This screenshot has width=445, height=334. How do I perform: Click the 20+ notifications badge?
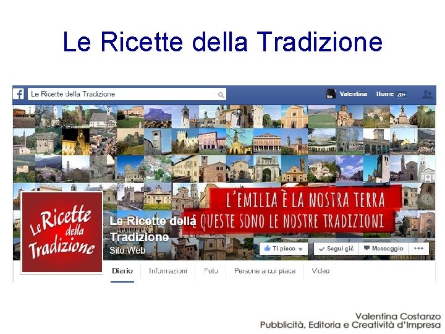[x=401, y=95]
